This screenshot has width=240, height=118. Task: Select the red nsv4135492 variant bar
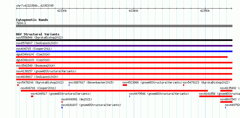pyautogui.click(x=226, y=91)
